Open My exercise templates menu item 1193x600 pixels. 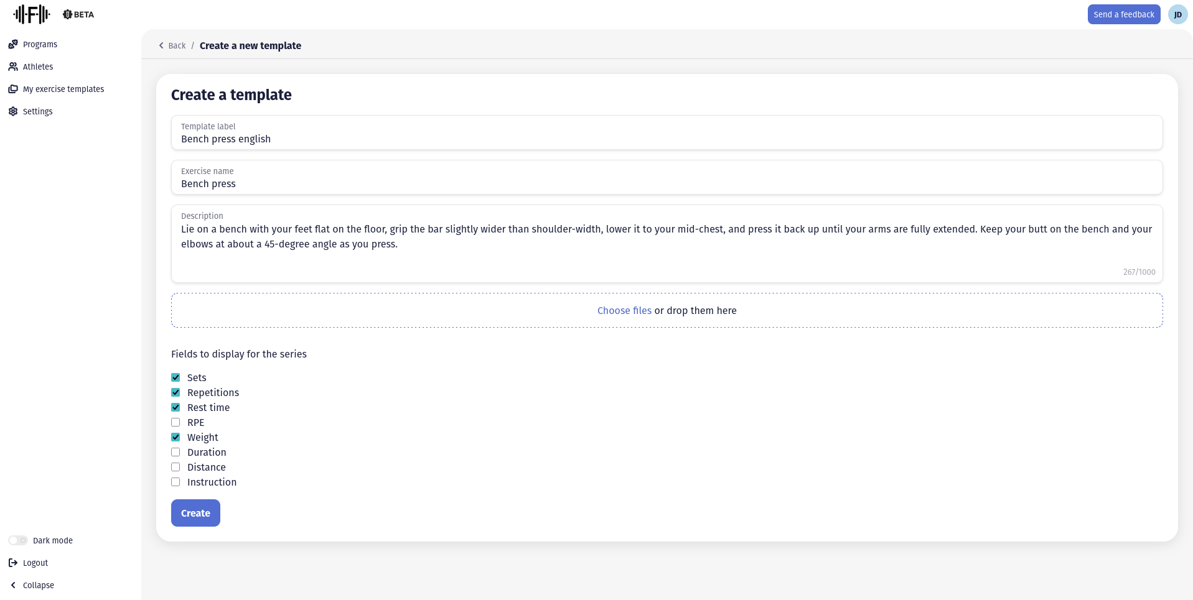(63, 89)
